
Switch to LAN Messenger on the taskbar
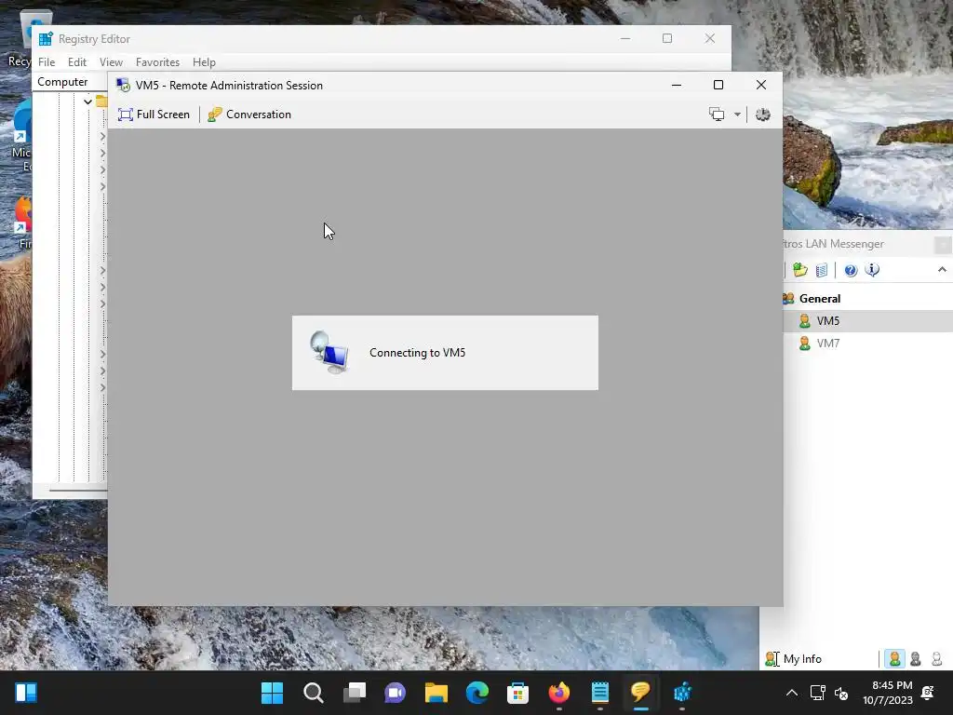tap(640, 693)
